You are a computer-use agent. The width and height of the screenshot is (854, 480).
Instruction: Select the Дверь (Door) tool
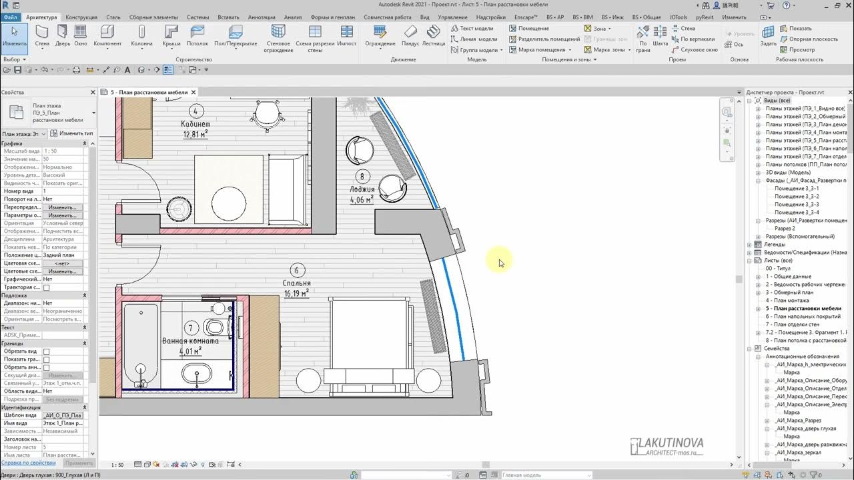pyautogui.click(x=63, y=37)
